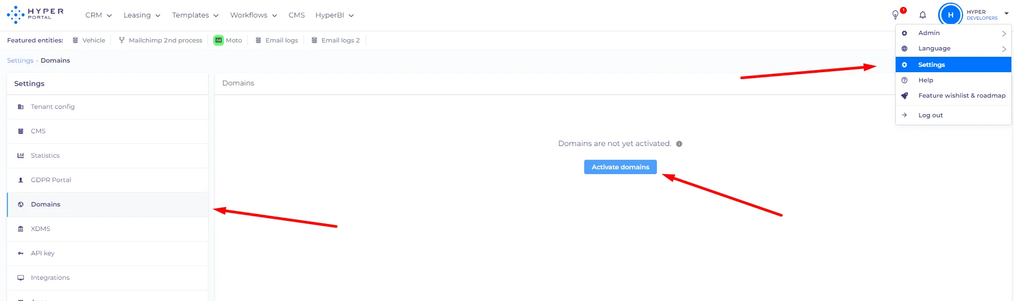
Task: Select Help in the user menu
Action: [x=954, y=80]
